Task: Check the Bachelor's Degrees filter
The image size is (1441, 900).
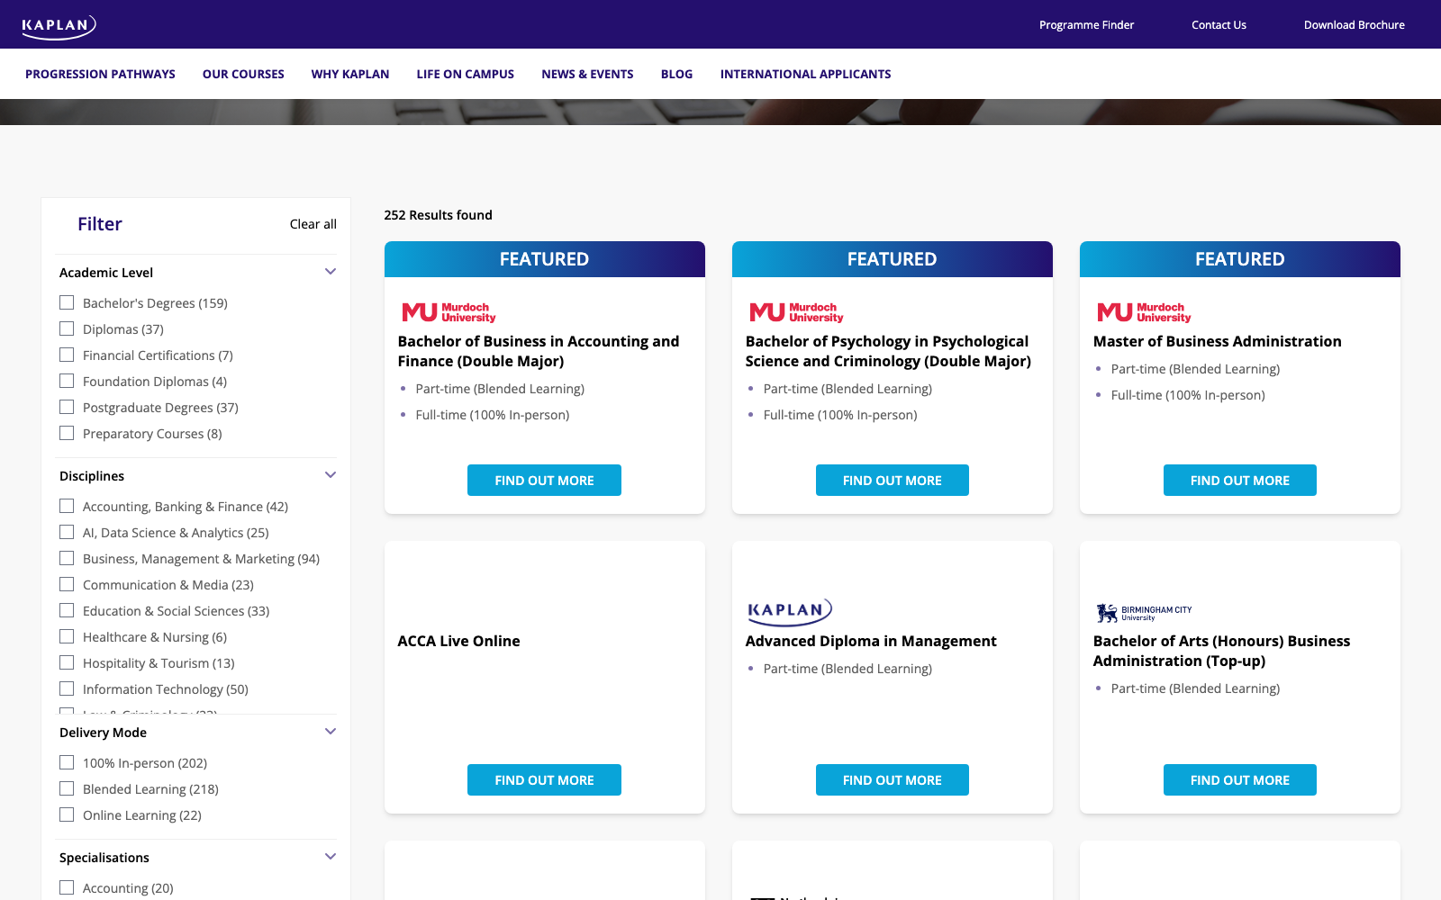Action: (x=67, y=302)
